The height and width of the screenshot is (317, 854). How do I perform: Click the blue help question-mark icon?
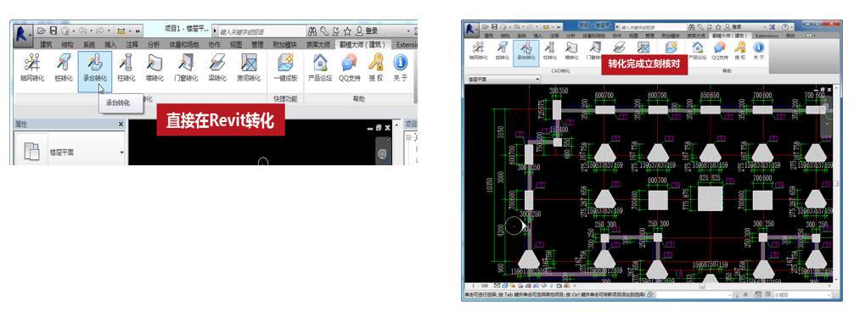[x=785, y=26]
